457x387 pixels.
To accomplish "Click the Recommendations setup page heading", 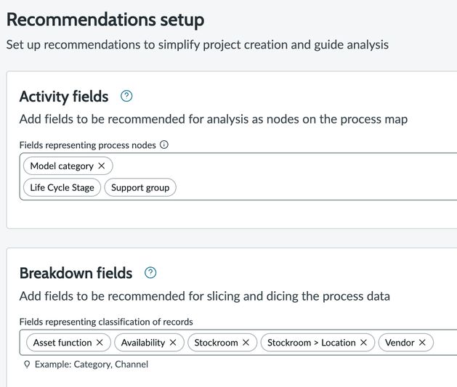I will click(105, 20).
